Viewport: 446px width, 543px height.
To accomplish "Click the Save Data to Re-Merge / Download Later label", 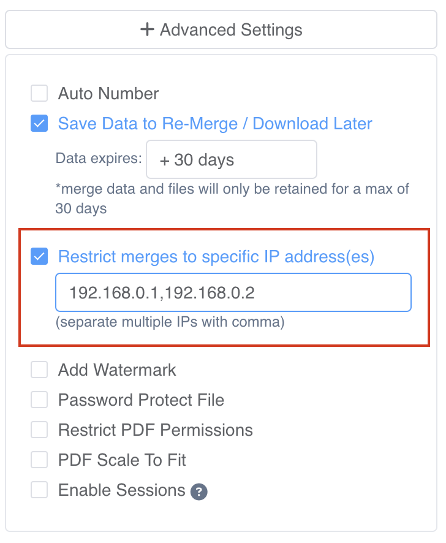I will pos(215,124).
